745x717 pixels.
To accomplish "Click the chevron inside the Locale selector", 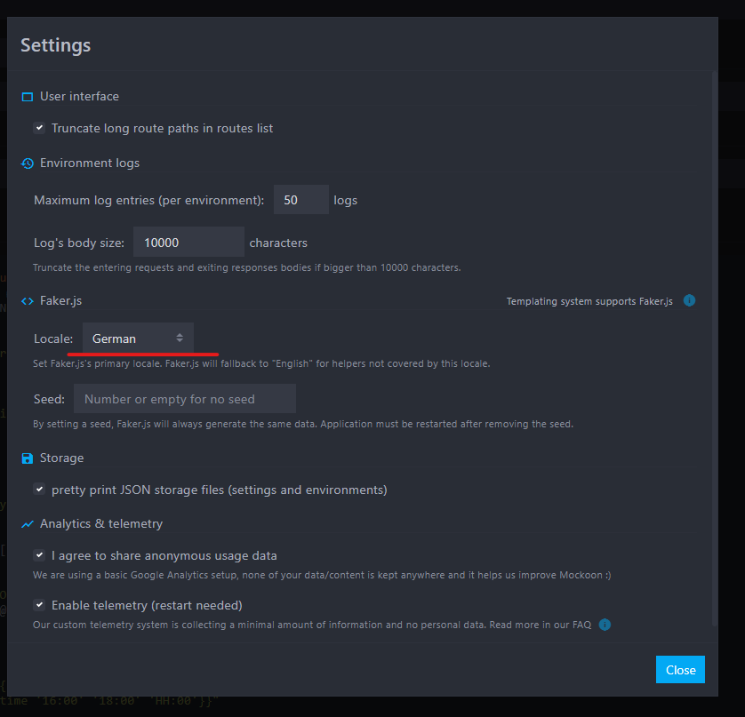I will pyautogui.click(x=179, y=339).
